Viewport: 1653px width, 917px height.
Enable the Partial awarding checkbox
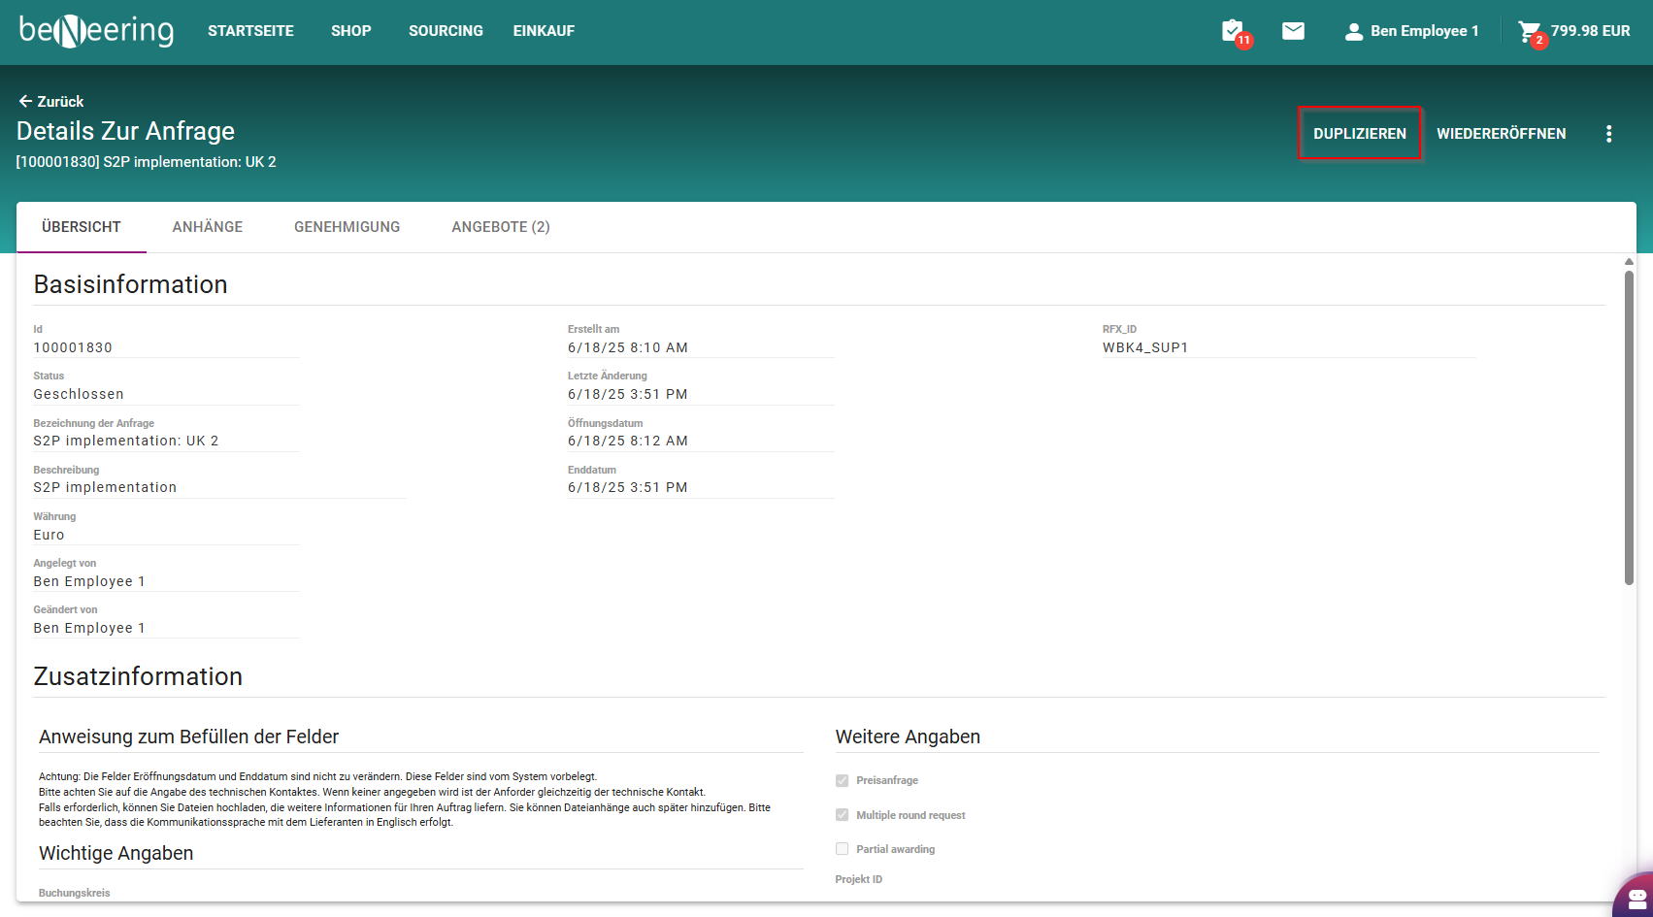pos(843,849)
